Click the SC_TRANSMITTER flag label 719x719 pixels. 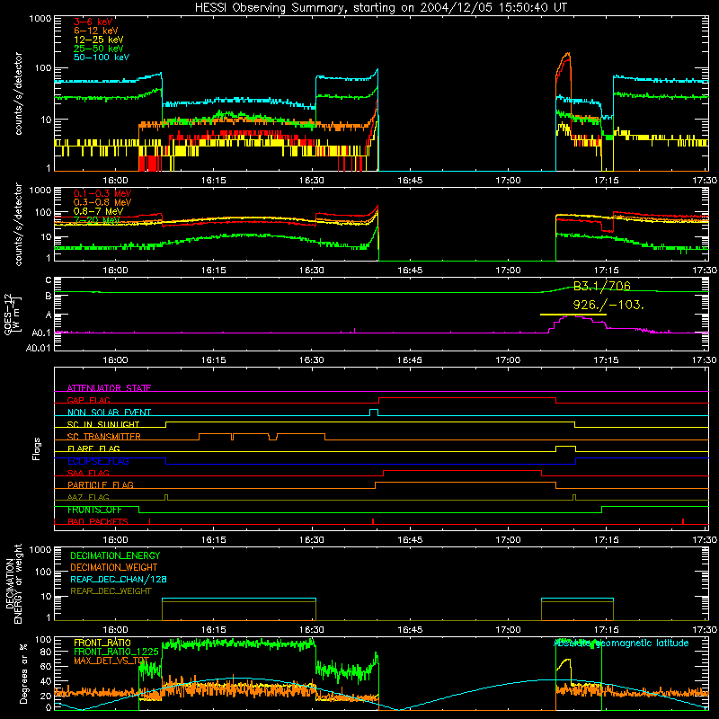104,437
